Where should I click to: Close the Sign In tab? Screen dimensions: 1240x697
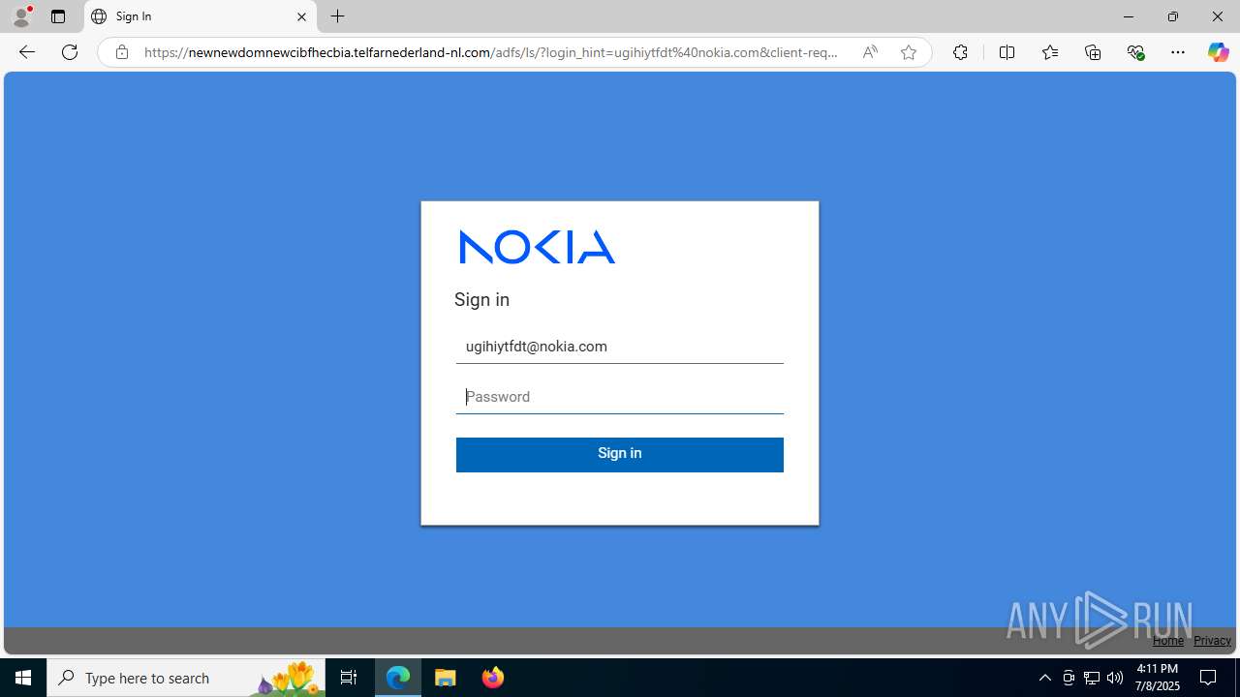pos(301,16)
